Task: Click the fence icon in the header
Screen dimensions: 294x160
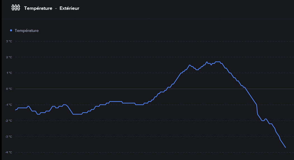Action: pyautogui.click(x=15, y=8)
